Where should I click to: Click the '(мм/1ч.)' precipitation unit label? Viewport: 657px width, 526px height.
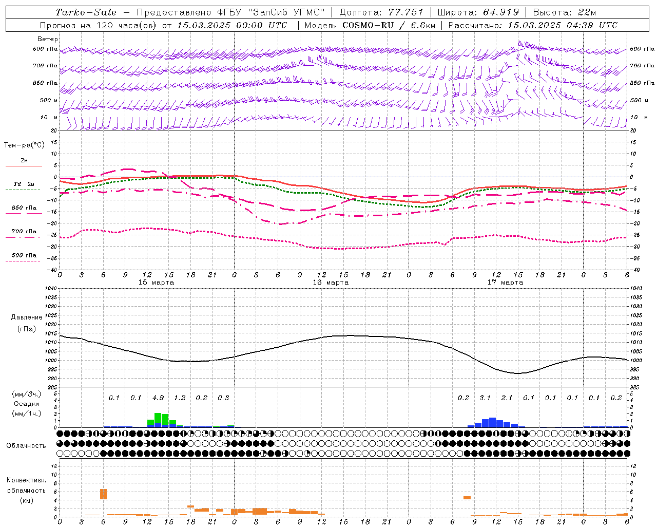[x=27, y=414]
